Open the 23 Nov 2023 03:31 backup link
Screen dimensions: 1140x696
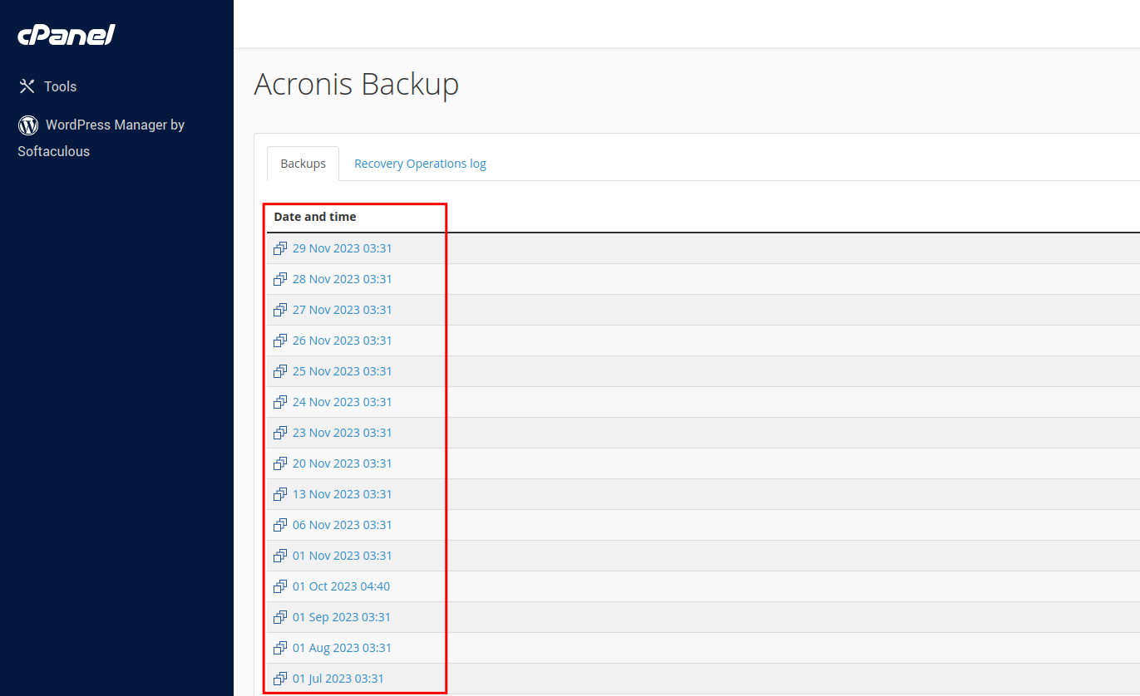point(342,433)
